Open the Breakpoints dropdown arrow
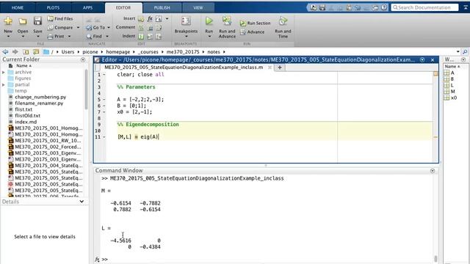This screenshot has width=470, height=264. tap(186, 37)
